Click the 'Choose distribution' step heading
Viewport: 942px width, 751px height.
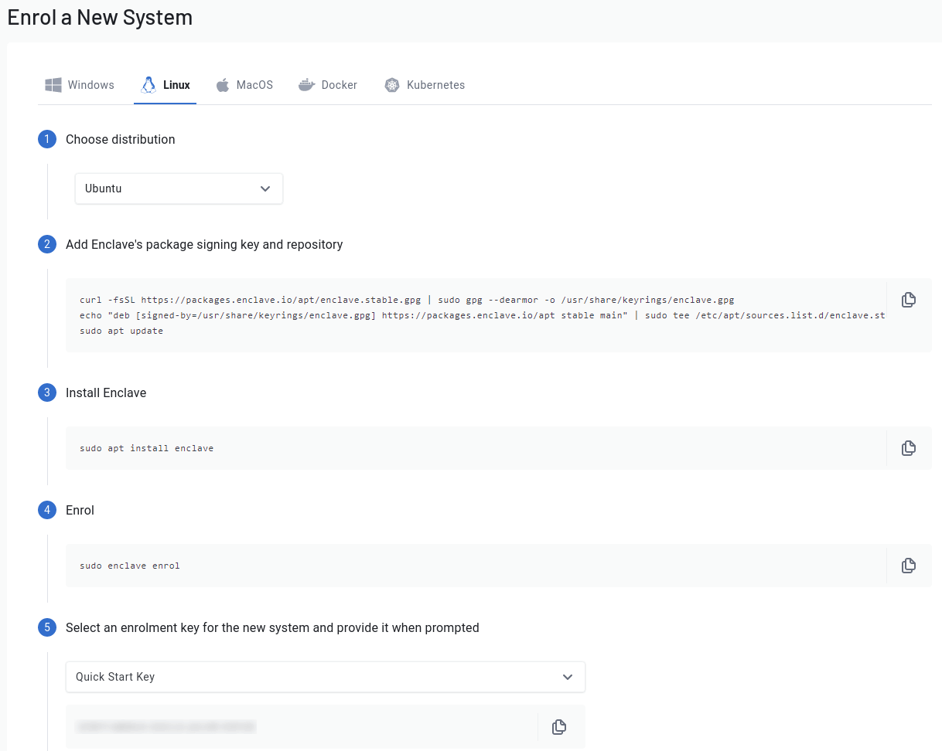[x=121, y=140]
